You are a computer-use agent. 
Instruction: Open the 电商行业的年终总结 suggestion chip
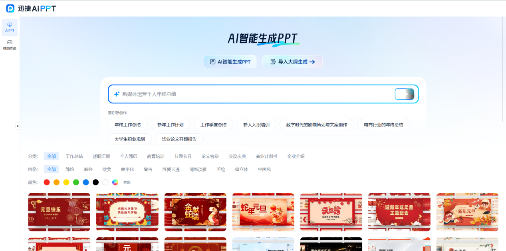(x=383, y=125)
